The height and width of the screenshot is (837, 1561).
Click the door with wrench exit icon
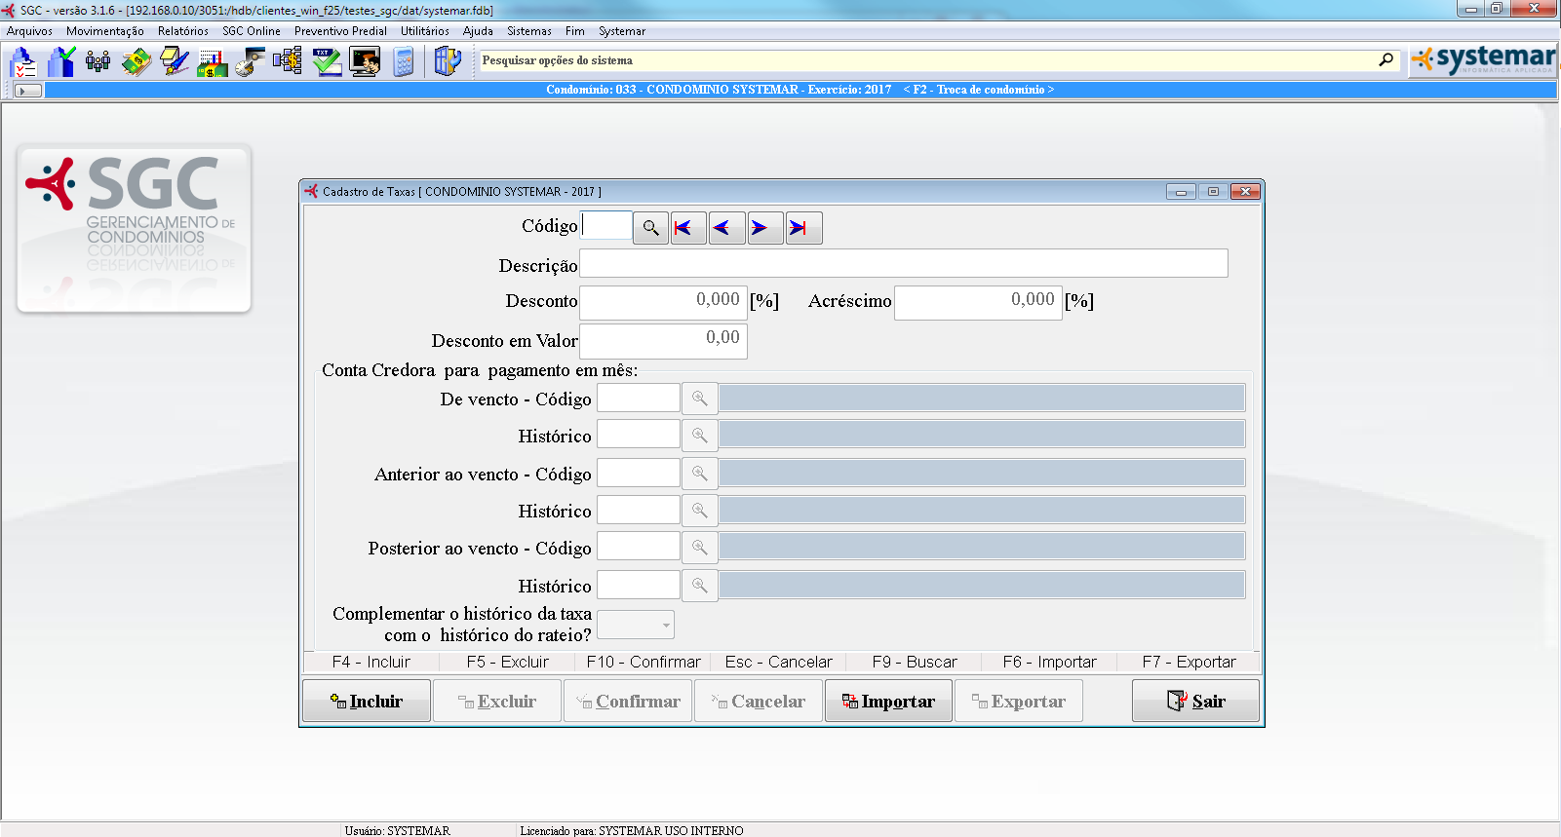pyautogui.click(x=447, y=62)
